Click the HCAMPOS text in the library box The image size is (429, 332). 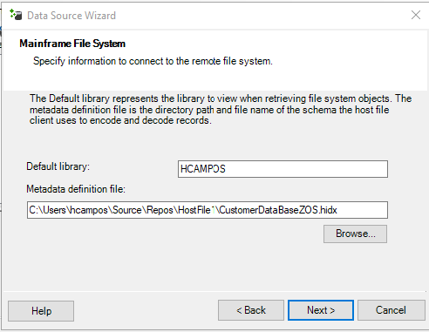tap(203, 169)
